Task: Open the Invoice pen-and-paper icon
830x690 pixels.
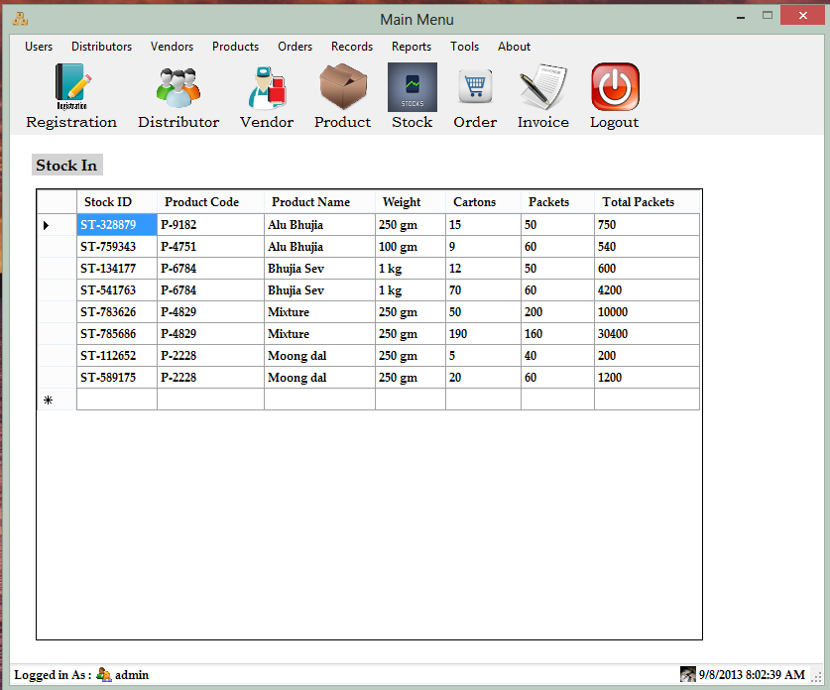Action: tap(543, 87)
